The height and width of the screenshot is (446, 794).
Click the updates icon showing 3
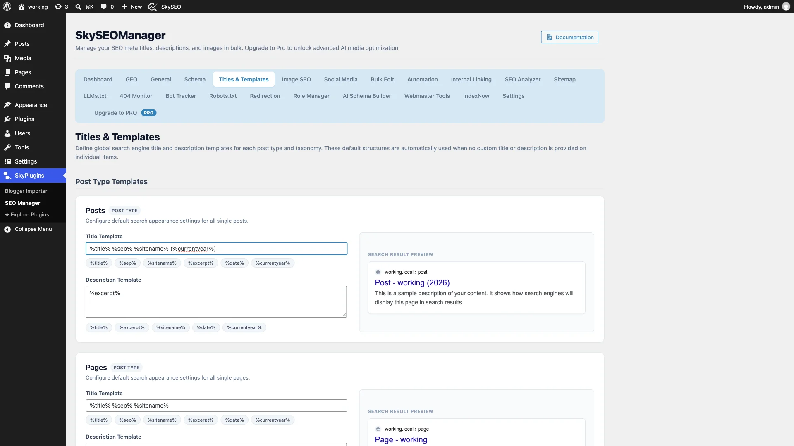58,7
